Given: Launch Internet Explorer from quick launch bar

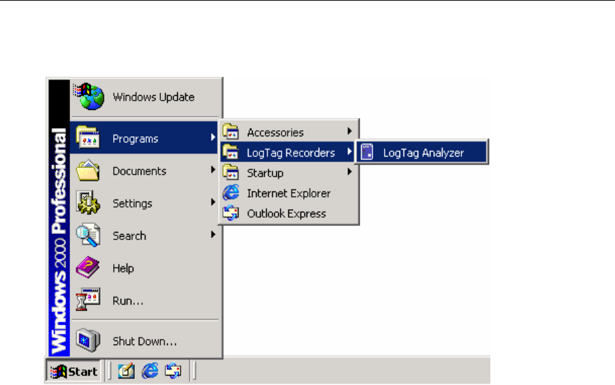Looking at the screenshot, I should click(150, 370).
